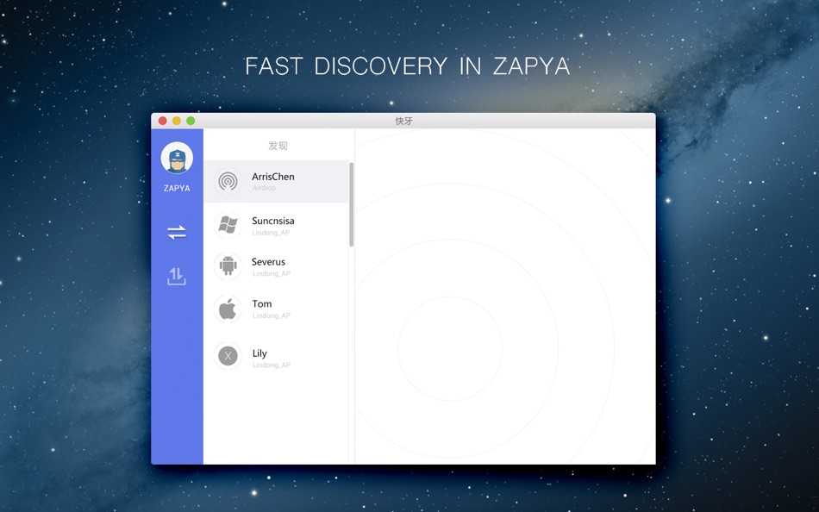Click the 快牙 window title
The image size is (819, 512).
[403, 122]
